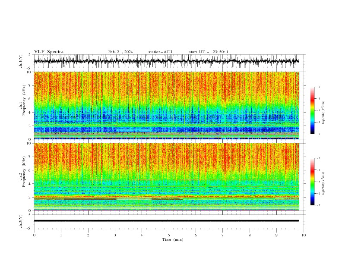Image resolution: width=342 pixels, height=264 pixels.
Task: Click the '-7' label on lower color bar
Action: coord(319,205)
